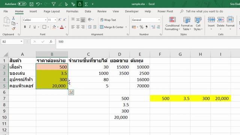Open Font dialog launcher

tap(67, 34)
